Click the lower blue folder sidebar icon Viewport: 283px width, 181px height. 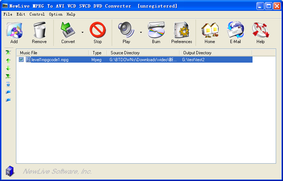[8, 100]
